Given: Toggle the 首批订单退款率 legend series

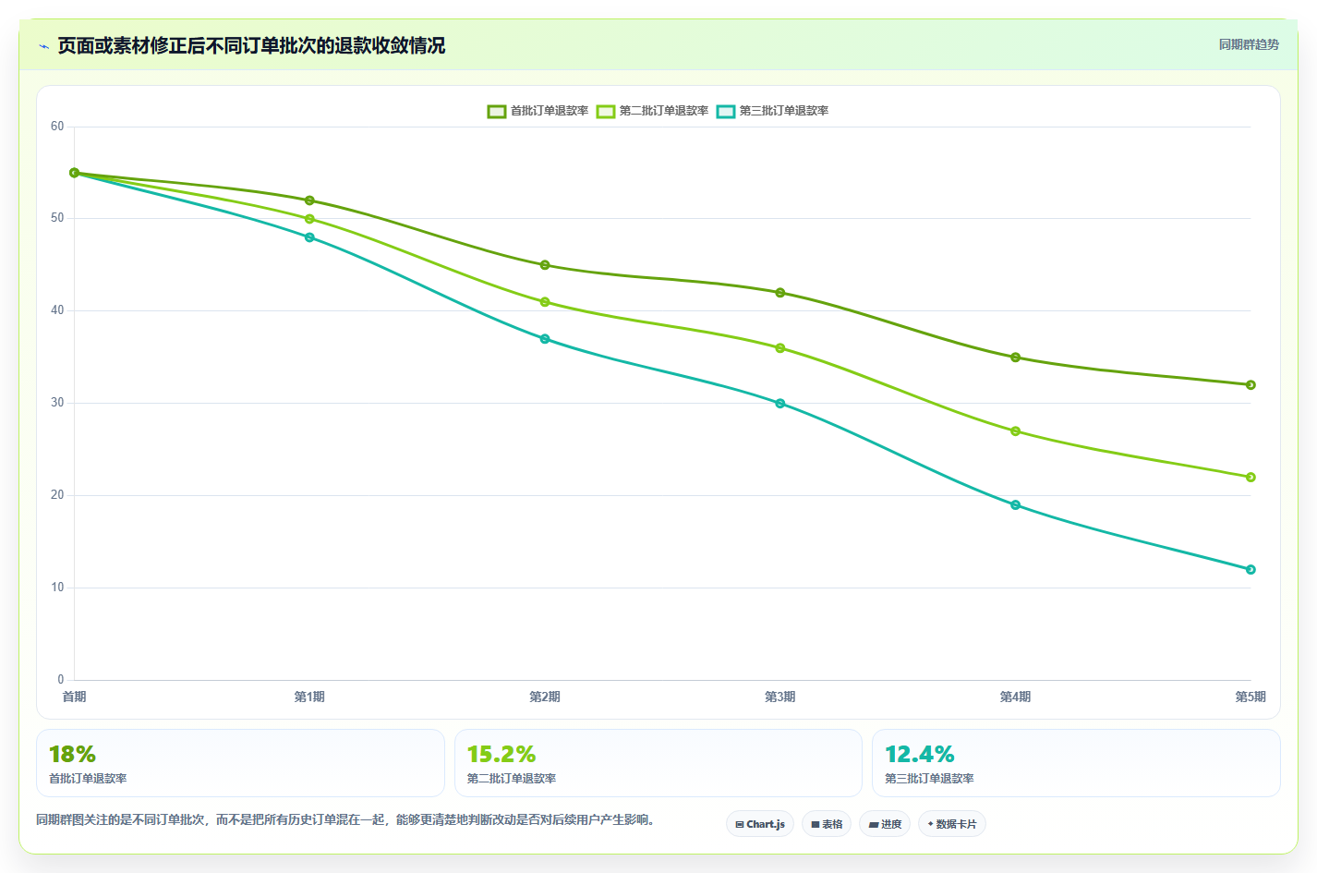Looking at the screenshot, I should tap(538, 111).
